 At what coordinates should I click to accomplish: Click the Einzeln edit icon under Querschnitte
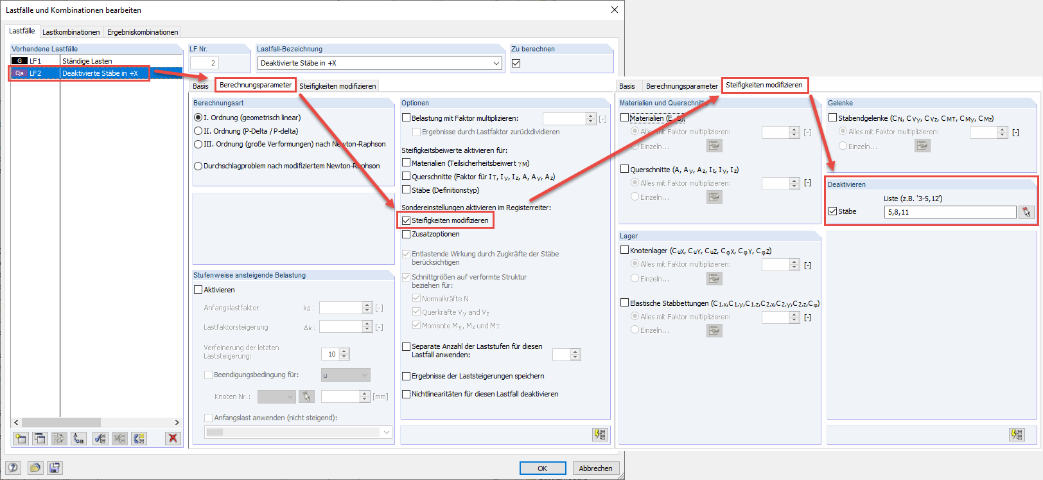(x=714, y=197)
